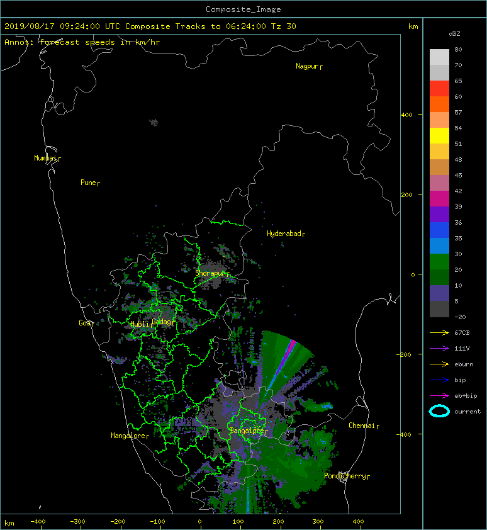This screenshot has height=530, width=487.
Task: Click the blue arrow beside bip legend
Action: [x=439, y=380]
